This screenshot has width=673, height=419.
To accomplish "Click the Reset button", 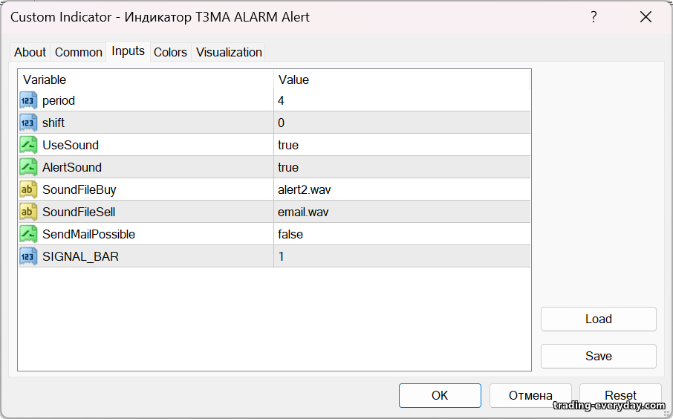I will pyautogui.click(x=620, y=395).
